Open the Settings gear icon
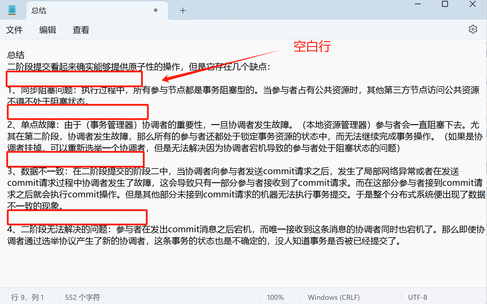 (473, 29)
